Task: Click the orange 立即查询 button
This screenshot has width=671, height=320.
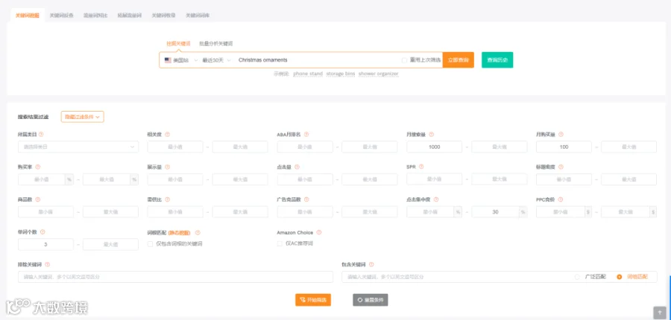Action: click(x=459, y=60)
